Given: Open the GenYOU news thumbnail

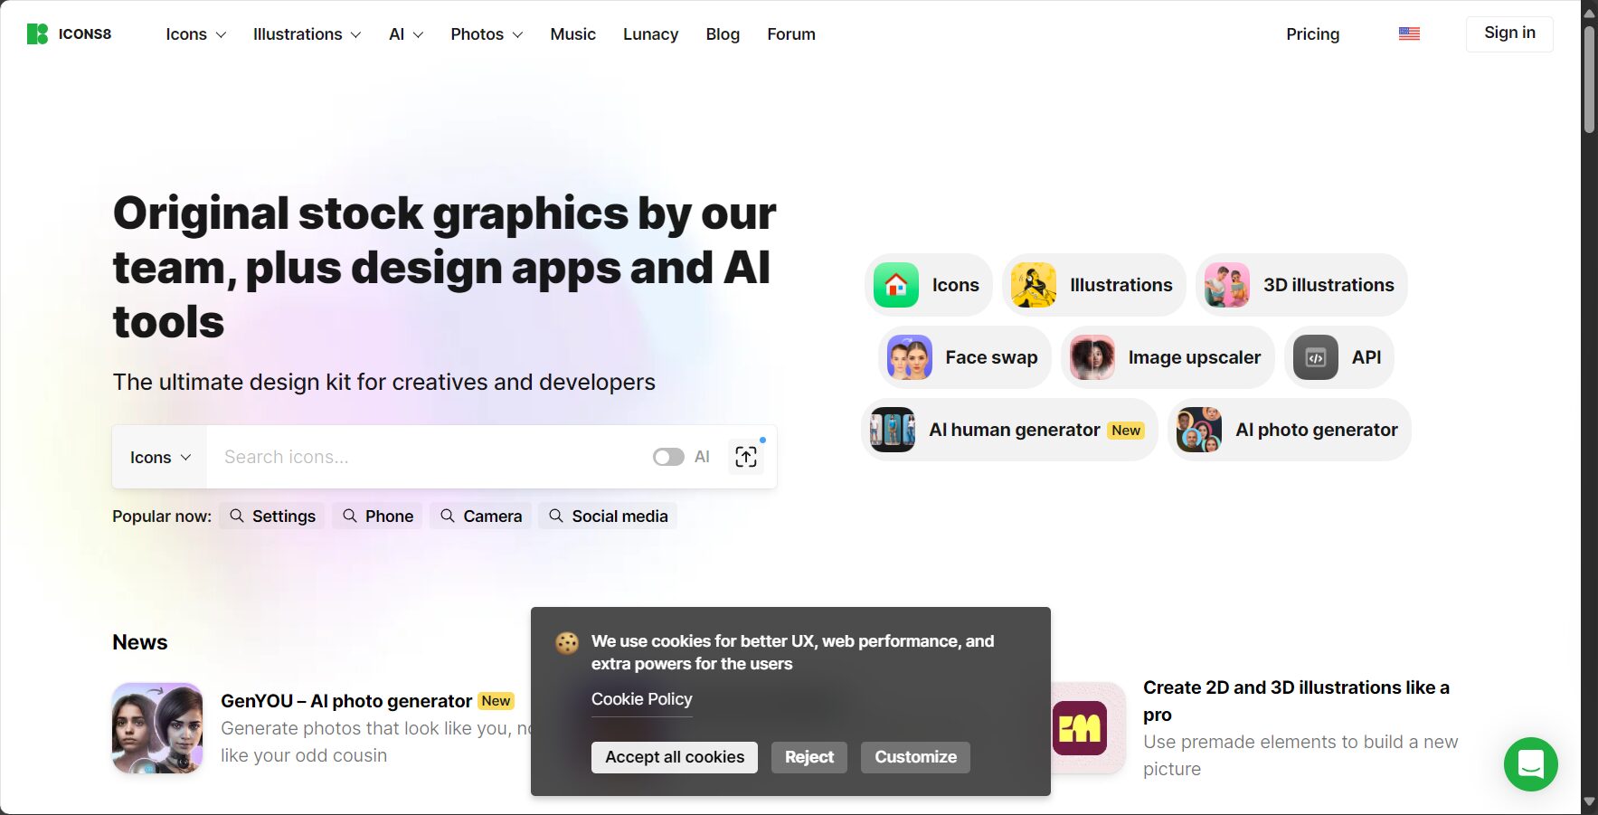Looking at the screenshot, I should (x=157, y=728).
